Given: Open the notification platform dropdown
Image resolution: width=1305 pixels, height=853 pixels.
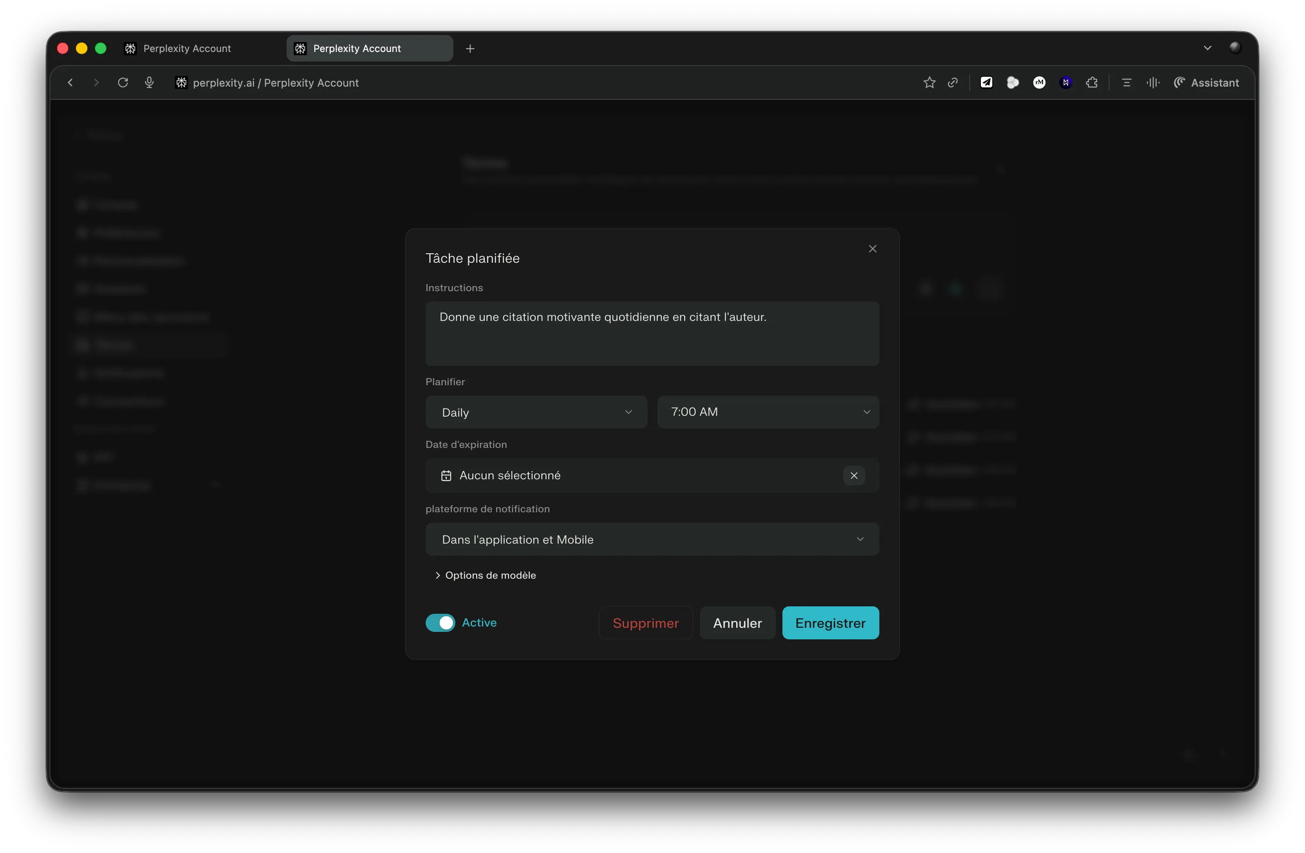Looking at the screenshot, I should pyautogui.click(x=652, y=540).
